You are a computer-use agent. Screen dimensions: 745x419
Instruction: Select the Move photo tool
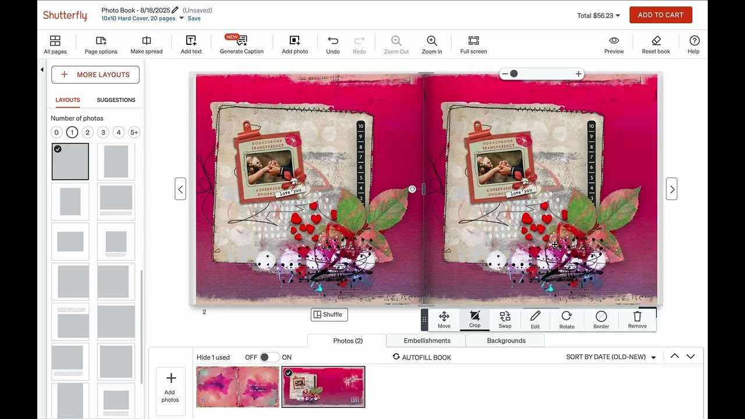pos(444,319)
